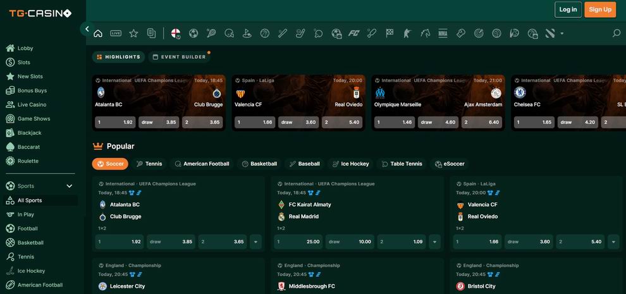The width and height of the screenshot is (626, 294).
Task: Click the Log in button
Action: click(568, 9)
